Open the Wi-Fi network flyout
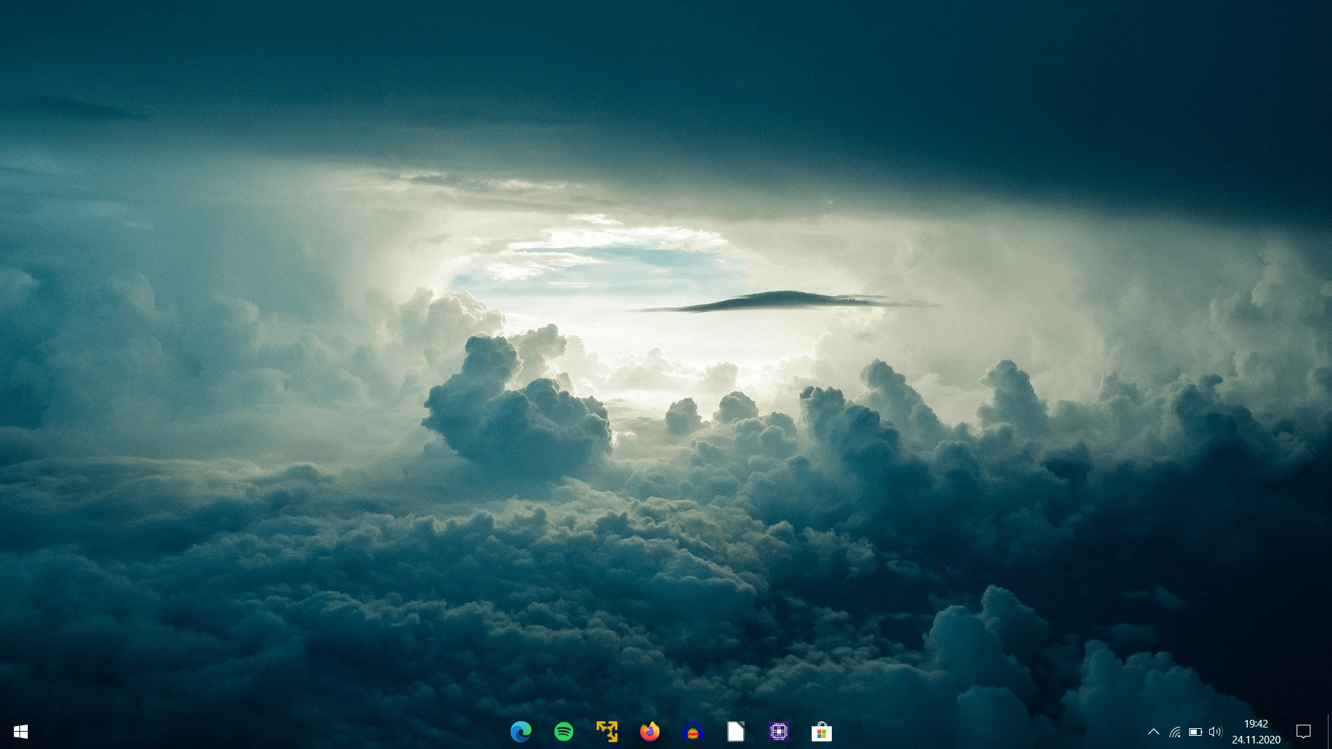This screenshot has height=749, width=1332. click(x=1175, y=732)
